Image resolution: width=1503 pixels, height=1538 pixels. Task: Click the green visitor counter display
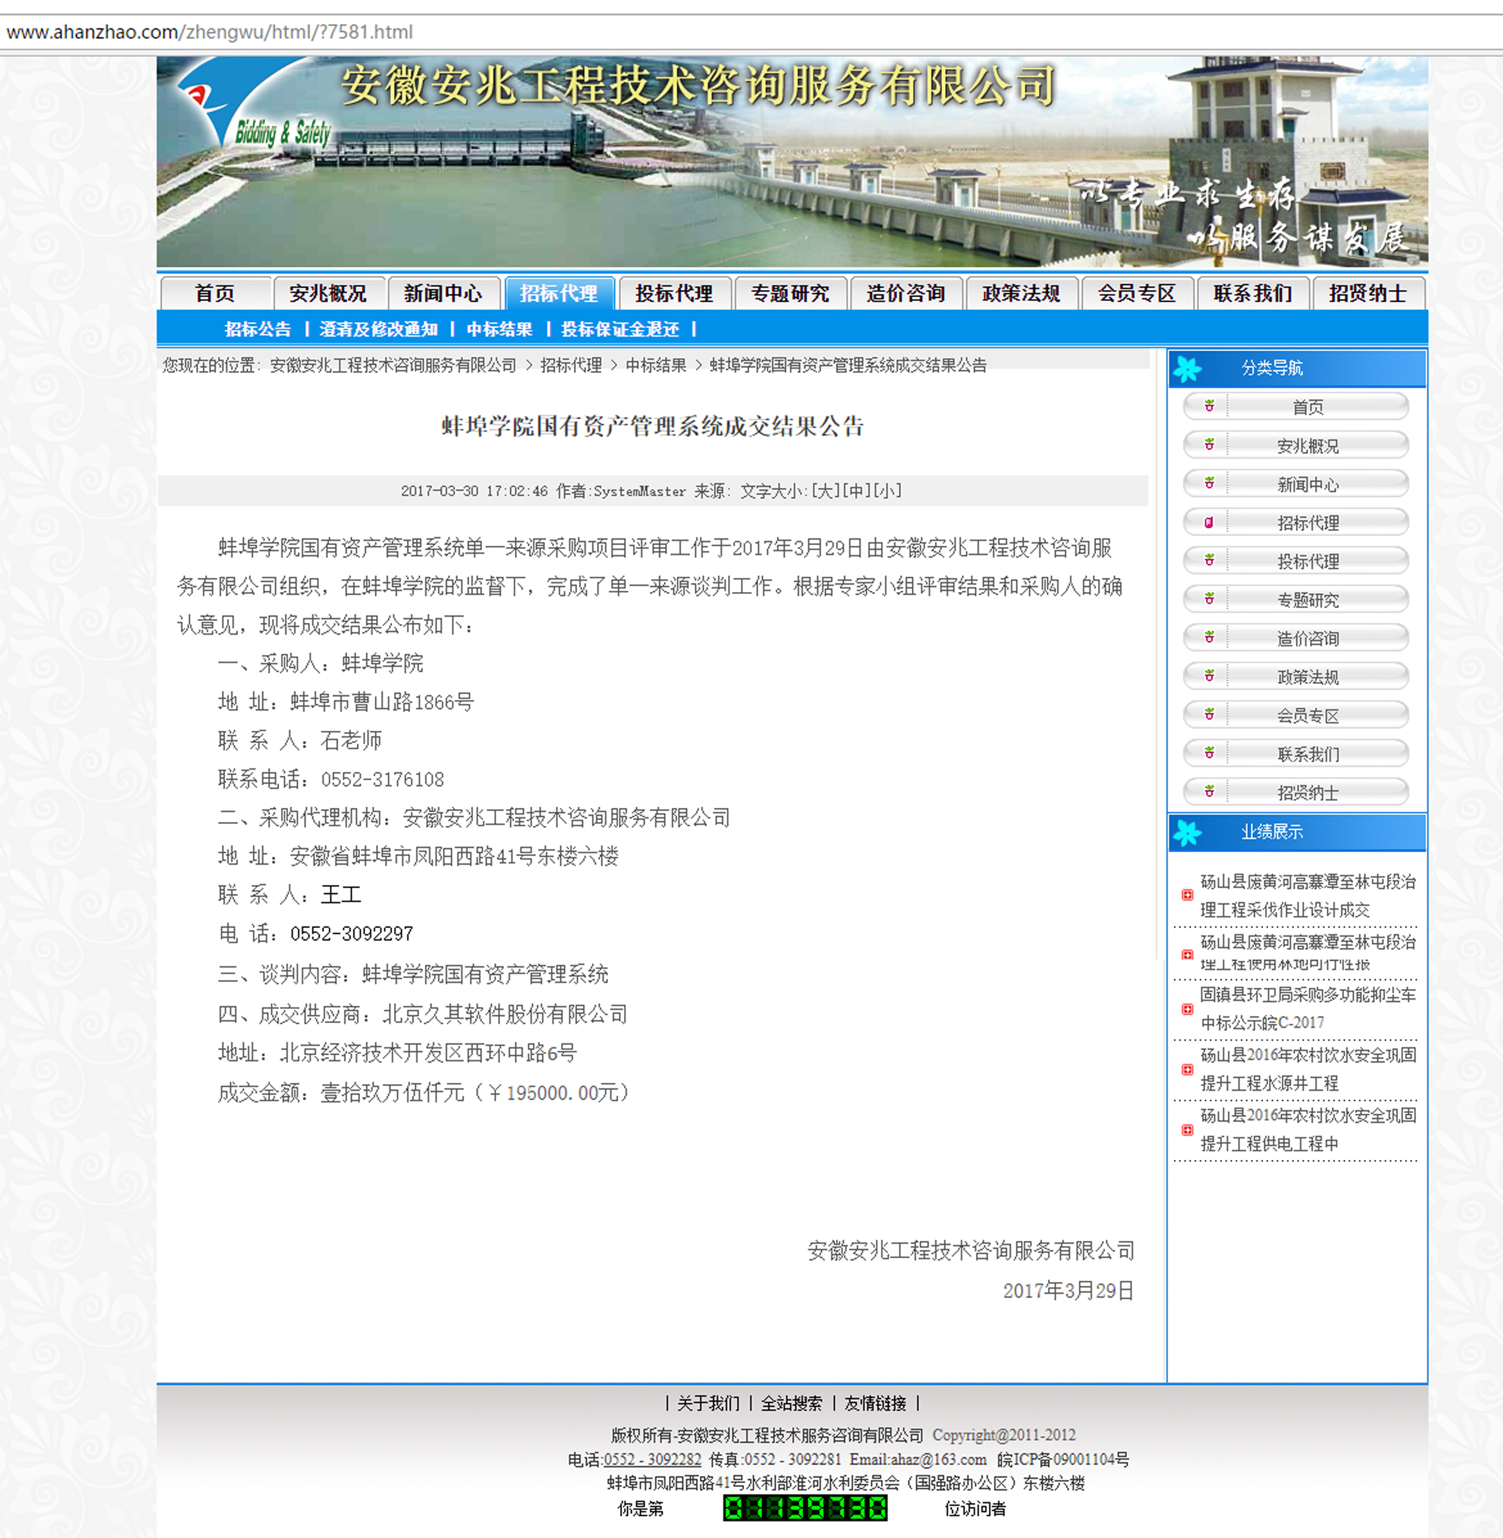[x=805, y=1508]
